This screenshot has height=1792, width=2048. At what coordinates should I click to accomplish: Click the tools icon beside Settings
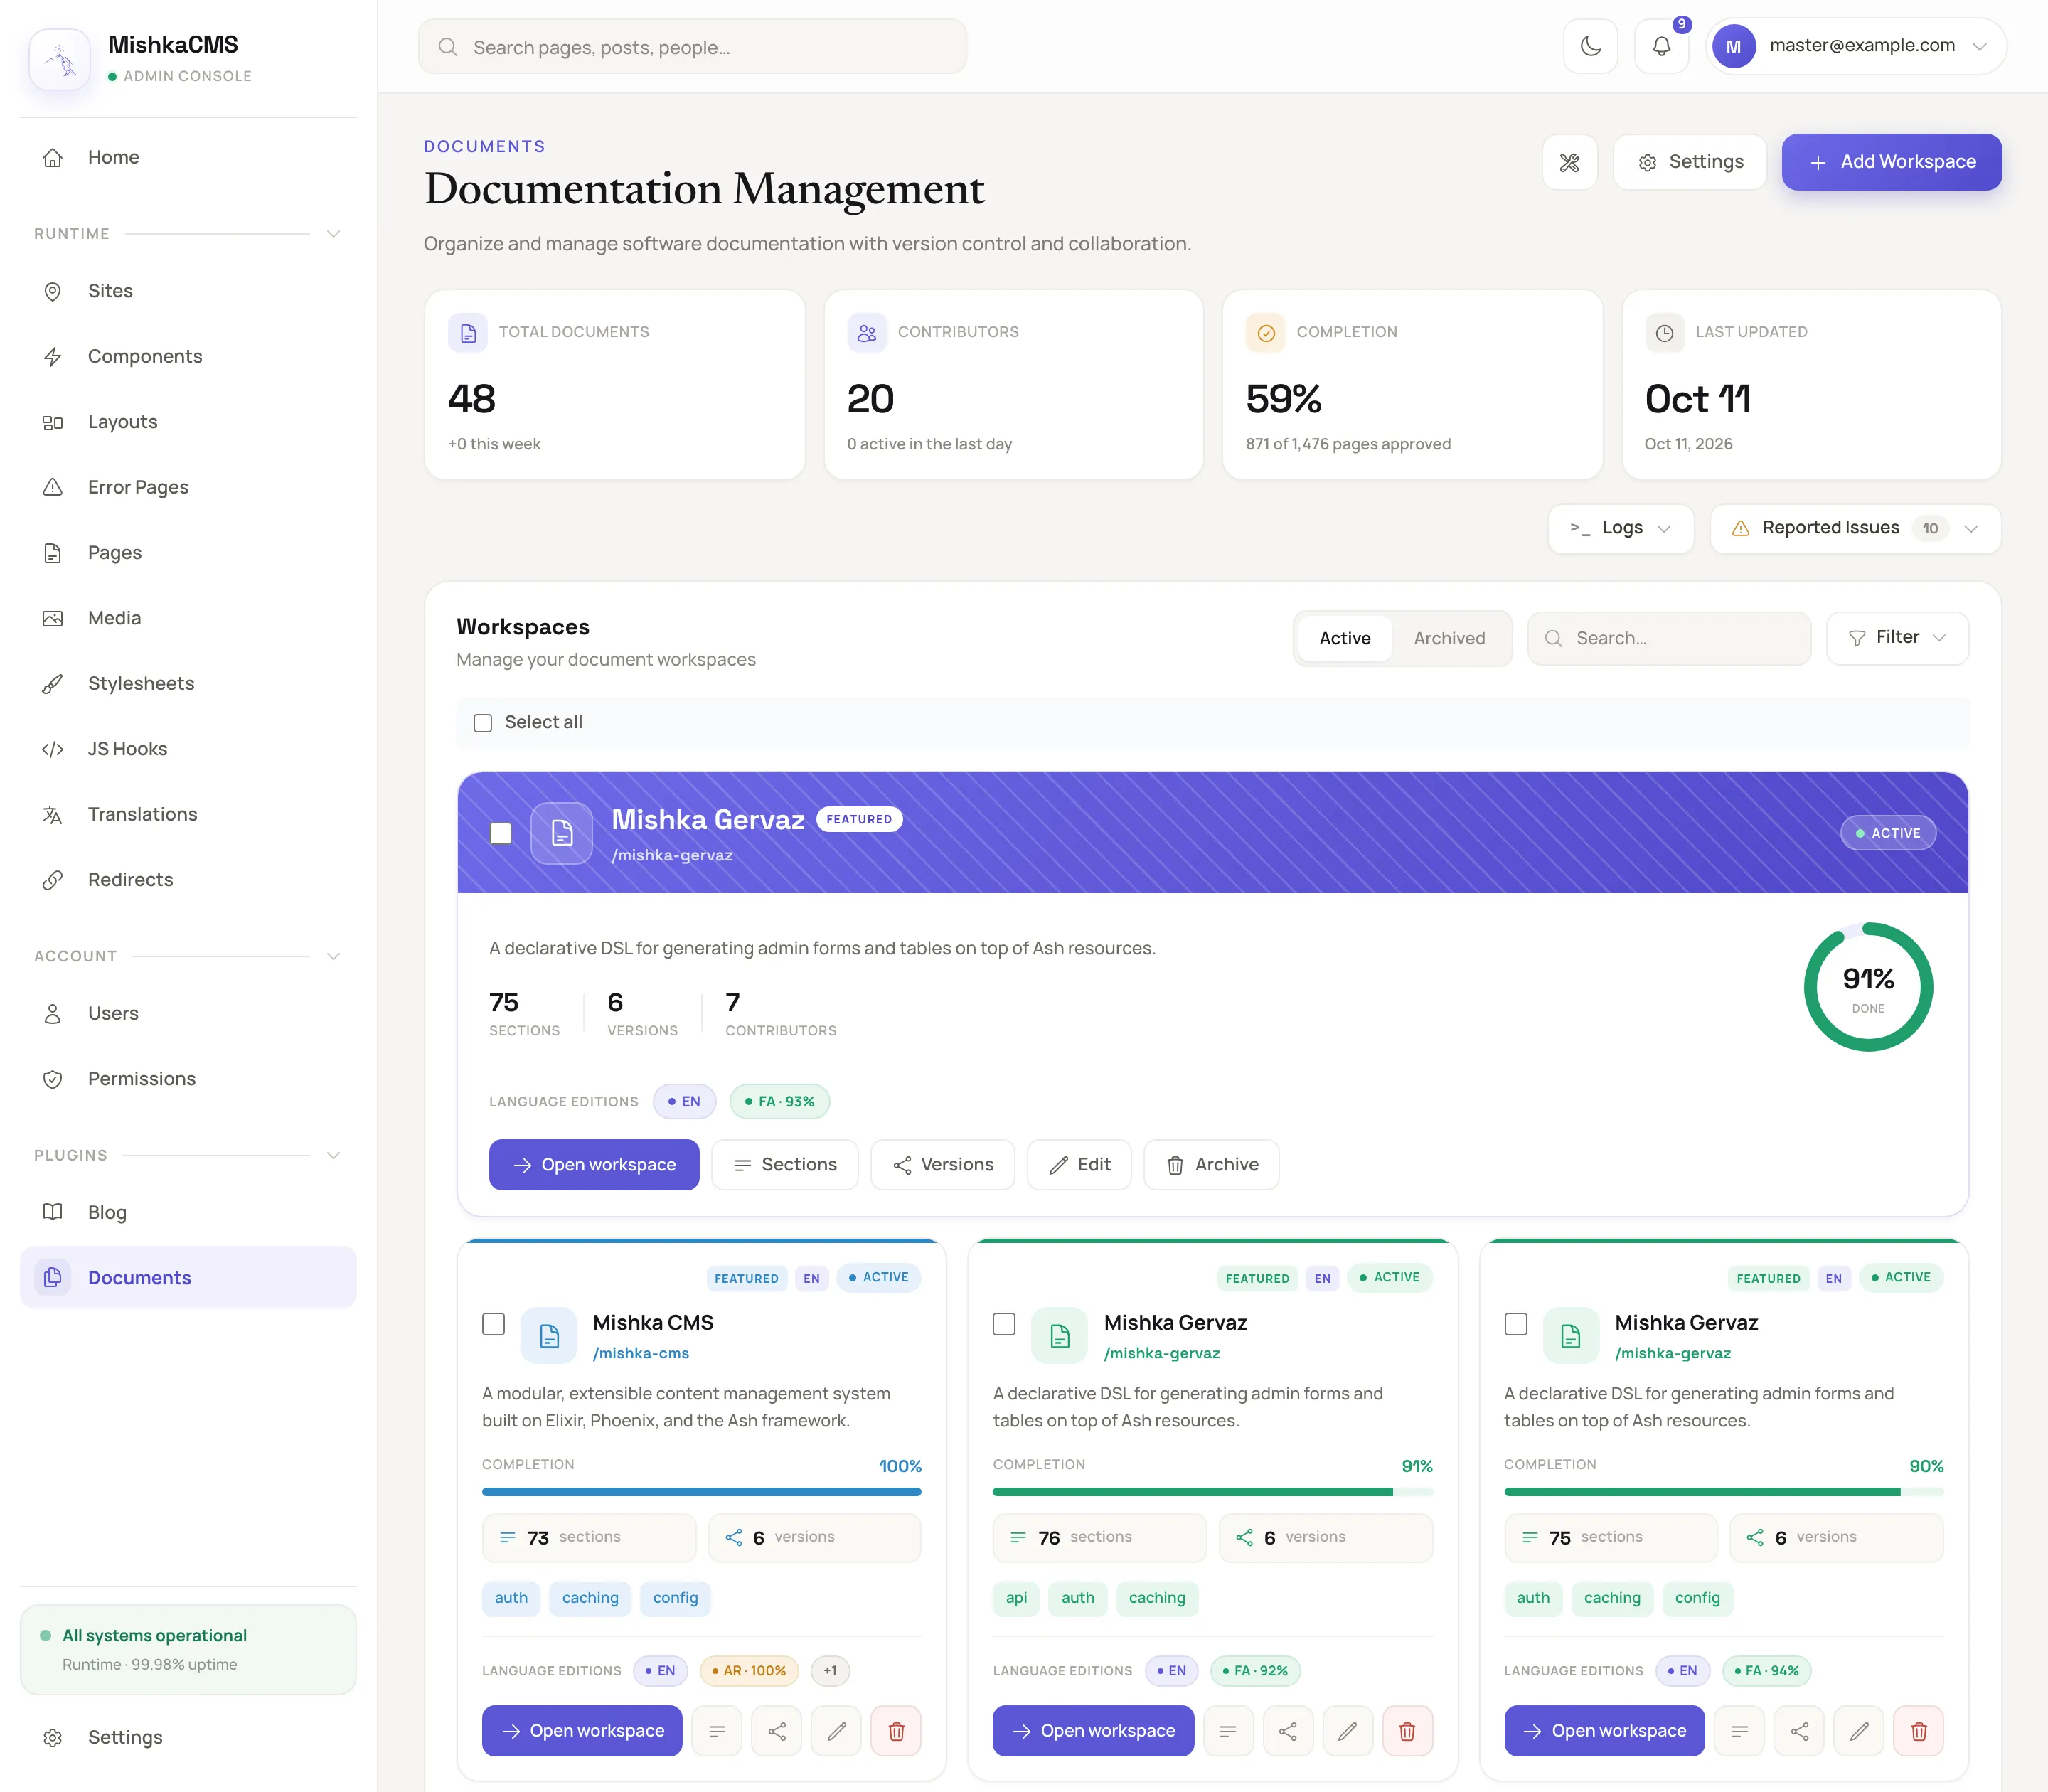1569,162
